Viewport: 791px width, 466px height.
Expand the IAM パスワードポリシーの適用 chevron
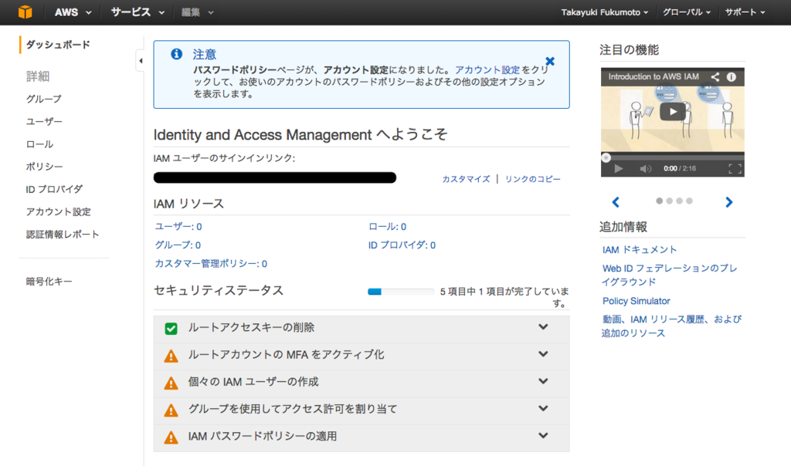click(543, 436)
